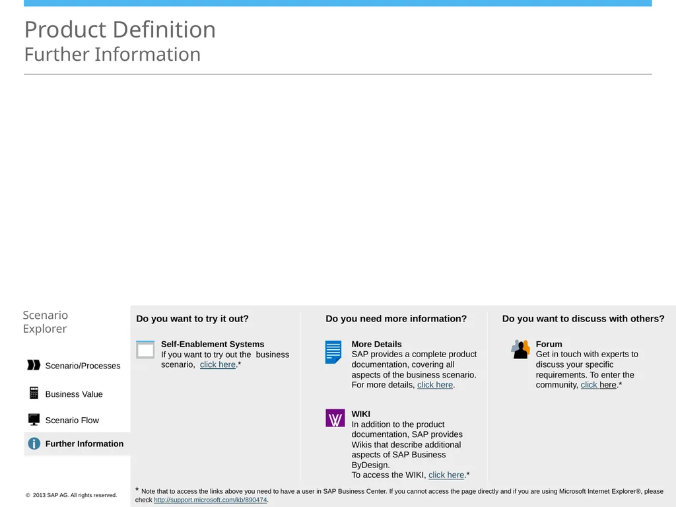Click the More Details document icon

coord(333,352)
